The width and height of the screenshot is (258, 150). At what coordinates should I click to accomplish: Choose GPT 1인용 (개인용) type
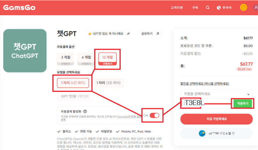(x=75, y=96)
